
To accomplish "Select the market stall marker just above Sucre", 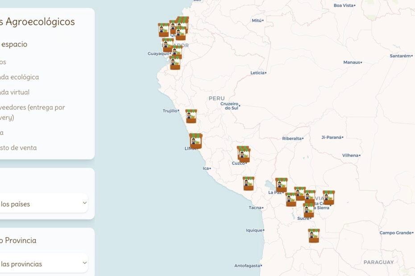I will (308, 210).
